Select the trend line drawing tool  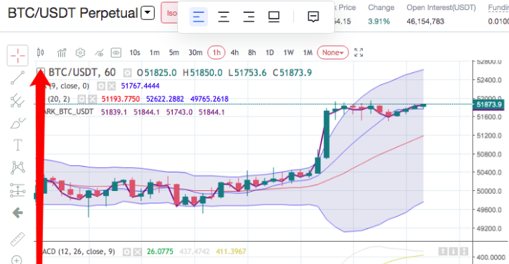pyautogui.click(x=17, y=78)
